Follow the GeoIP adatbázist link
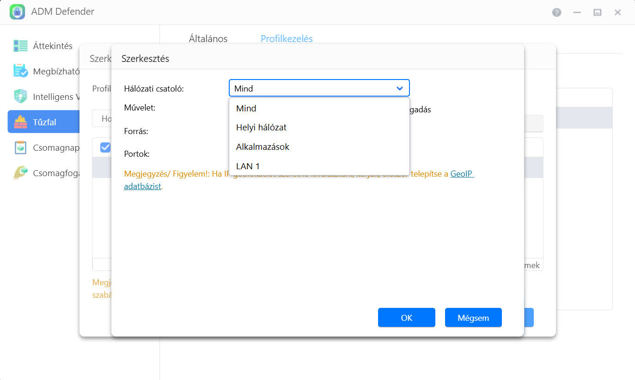 coord(462,174)
